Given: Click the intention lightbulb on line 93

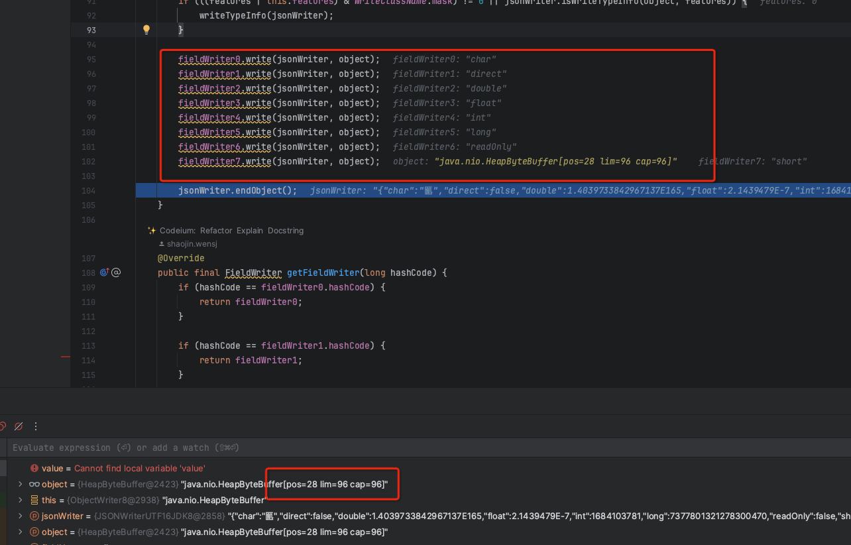Looking at the screenshot, I should 146,29.
